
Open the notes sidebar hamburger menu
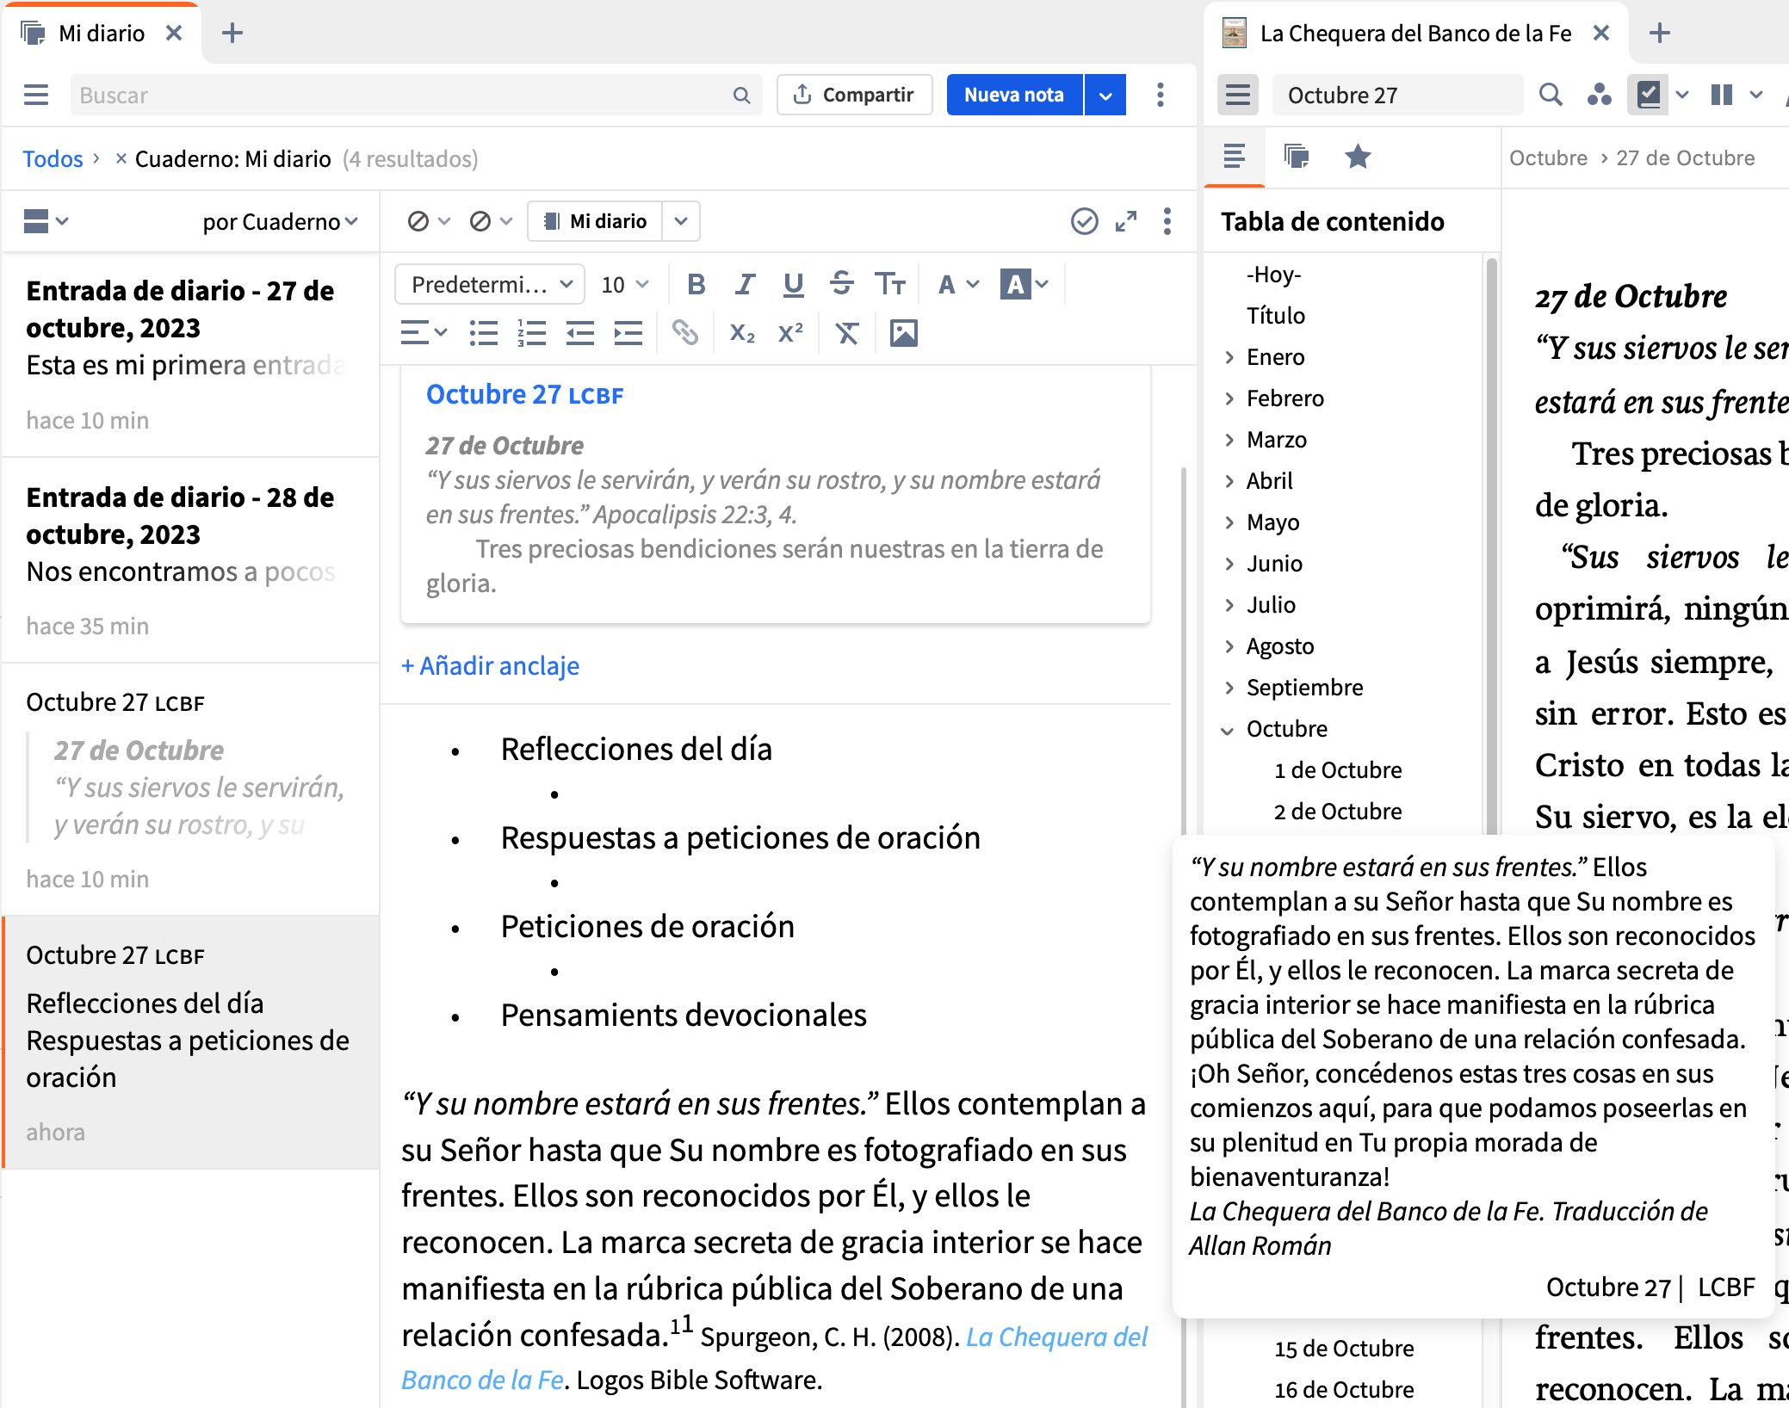pyautogui.click(x=36, y=95)
